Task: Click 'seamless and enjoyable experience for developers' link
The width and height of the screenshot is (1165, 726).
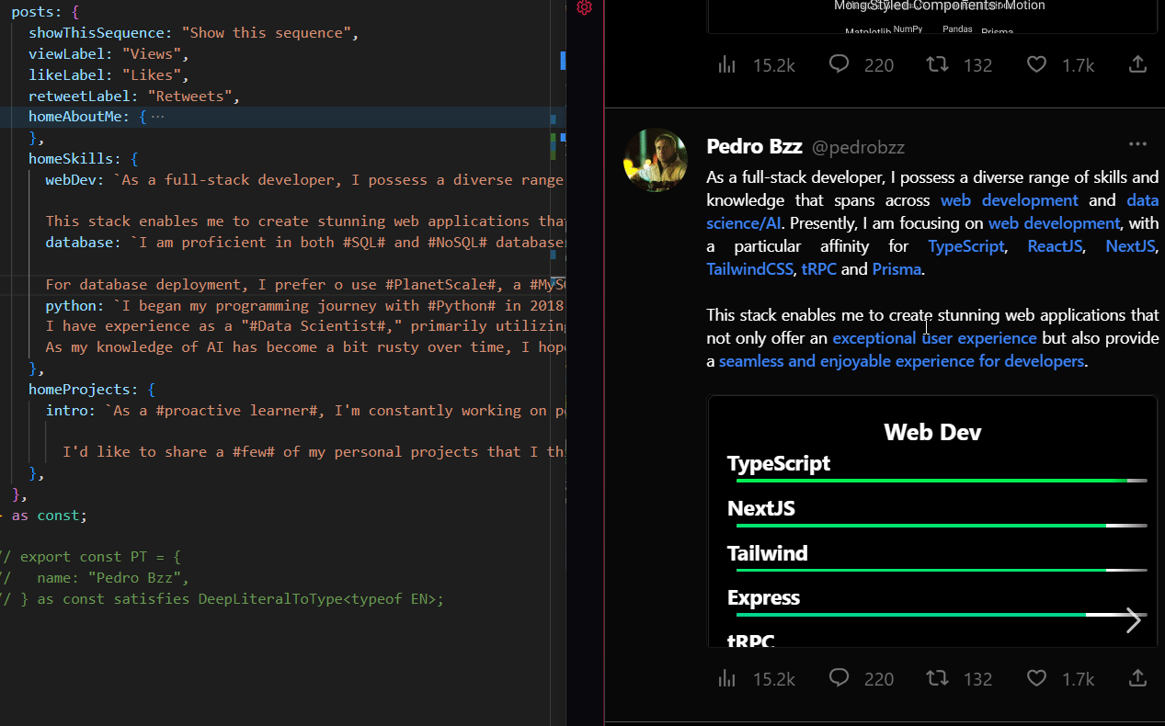Action: 901,361
